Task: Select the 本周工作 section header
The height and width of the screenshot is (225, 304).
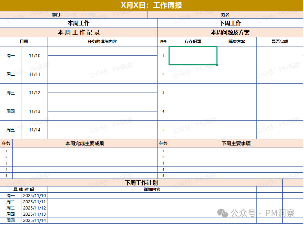Action: click(x=78, y=22)
